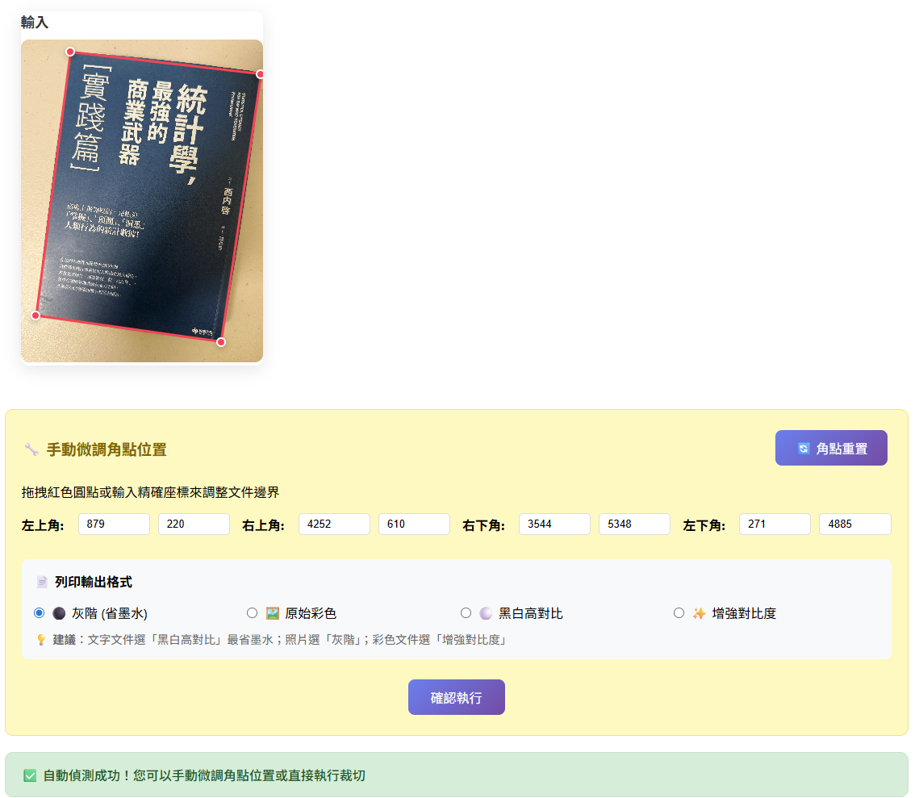This screenshot has height=798, width=919.
Task: Click the sparkle icon beside 增強對比度
Action: pos(700,613)
